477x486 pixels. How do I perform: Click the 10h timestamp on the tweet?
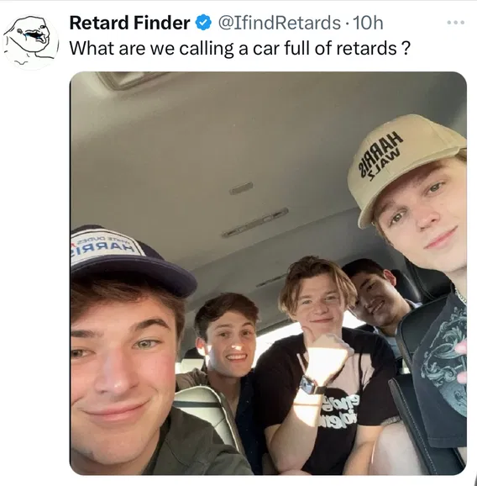368,23
